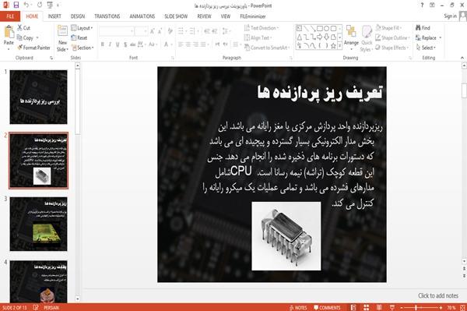Switch to the INSERT tab
This screenshot has width=467, height=311.
point(54,16)
